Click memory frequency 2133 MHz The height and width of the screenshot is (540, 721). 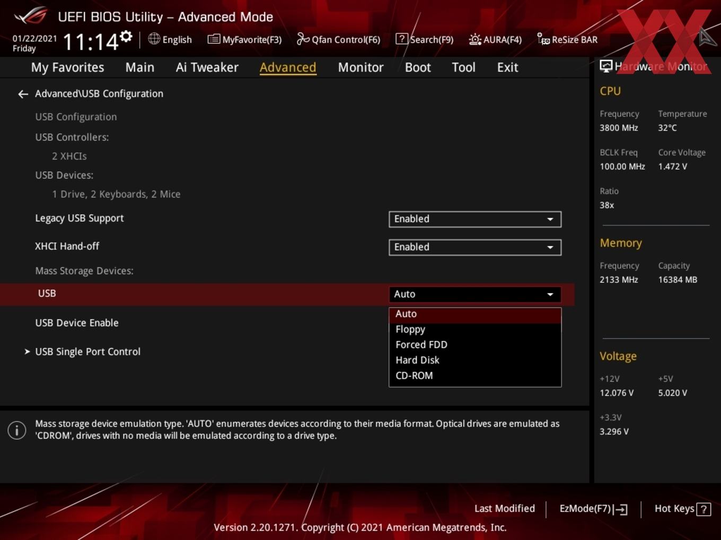click(619, 280)
